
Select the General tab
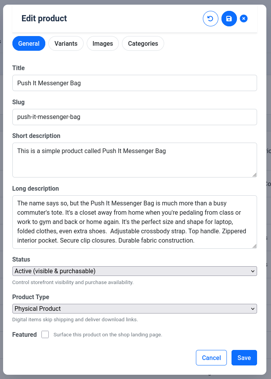[29, 43]
